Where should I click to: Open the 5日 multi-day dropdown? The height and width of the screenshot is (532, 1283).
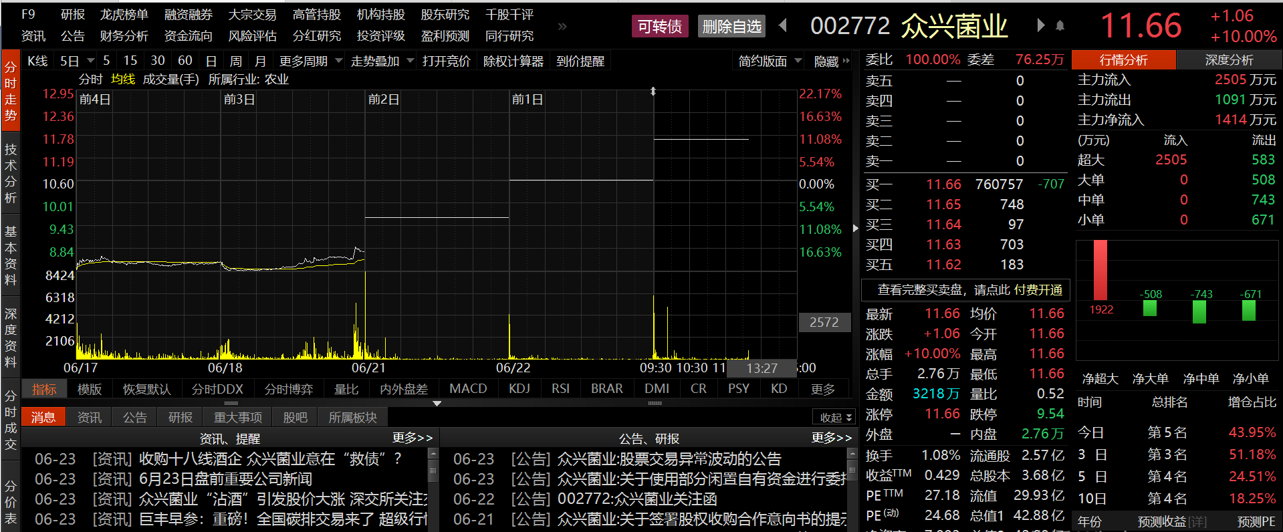pyautogui.click(x=77, y=61)
